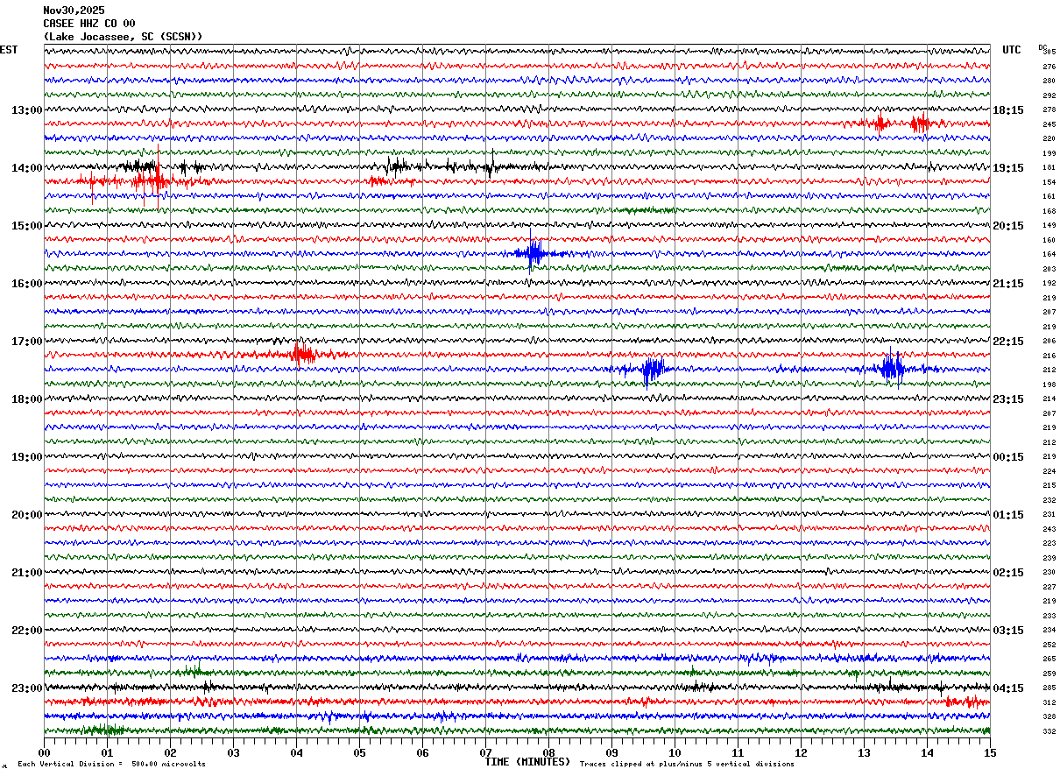
Task: Select the 14:00 EST time label
Action: (x=26, y=168)
